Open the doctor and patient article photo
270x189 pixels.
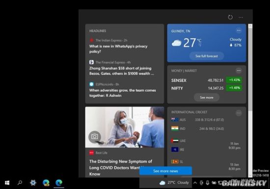coord(125,127)
